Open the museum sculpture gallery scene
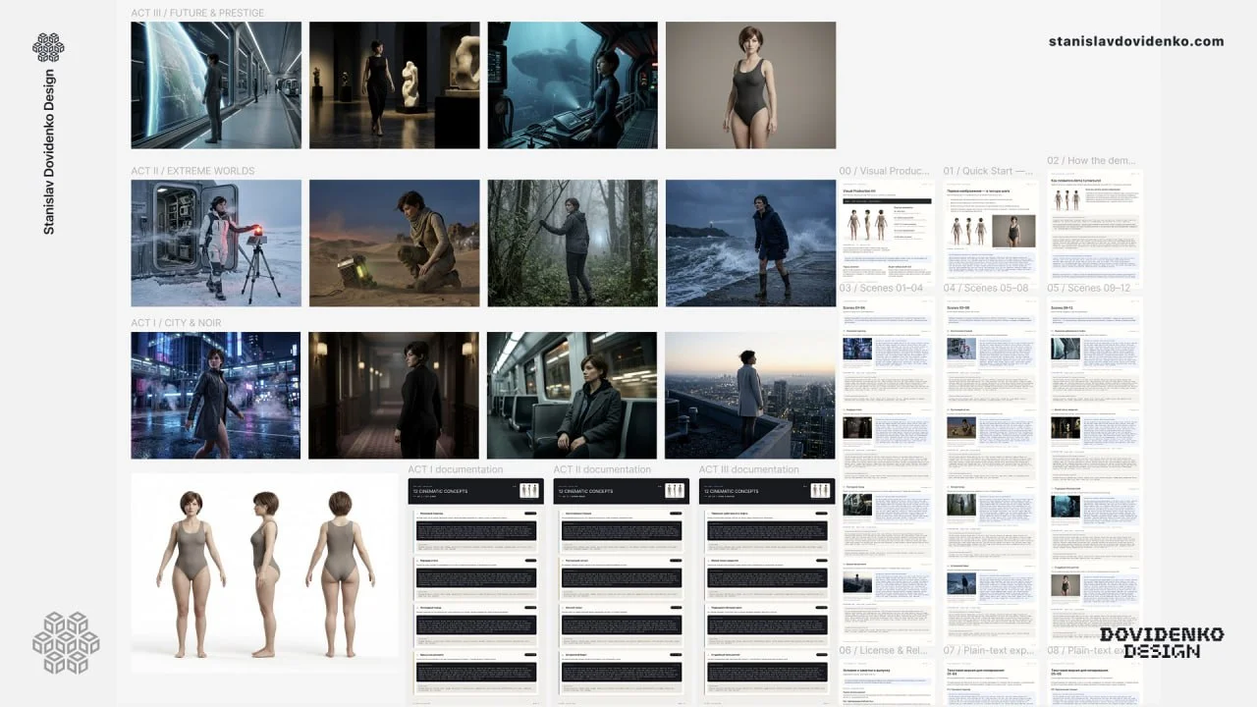Viewport: 1257px width, 707px height. 395,85
